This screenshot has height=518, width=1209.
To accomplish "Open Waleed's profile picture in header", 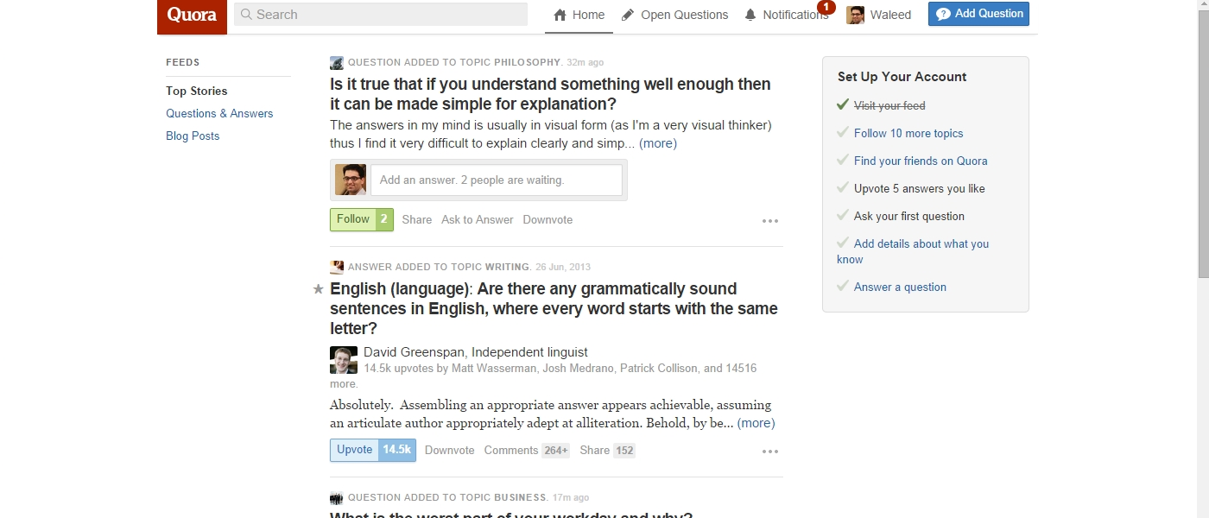I will [855, 15].
